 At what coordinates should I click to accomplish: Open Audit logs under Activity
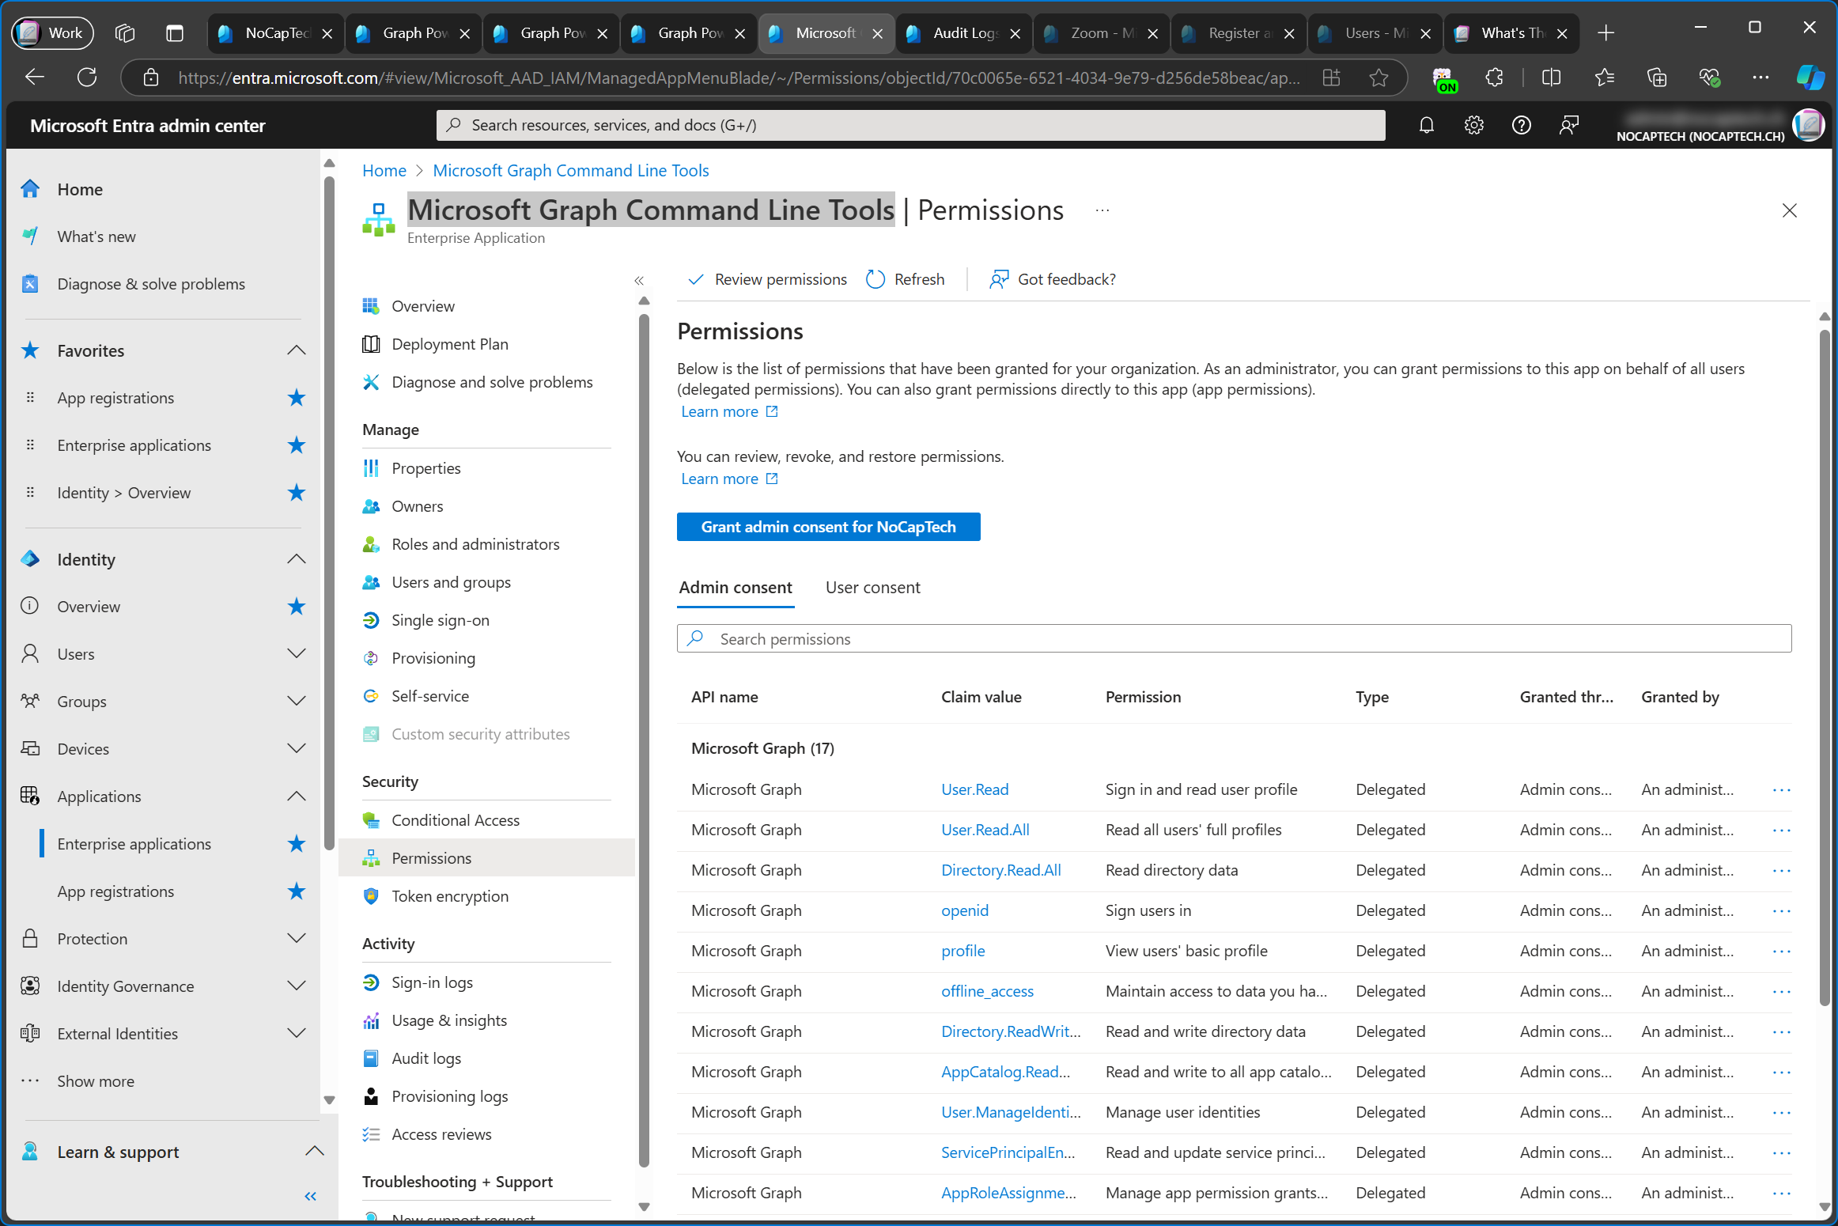click(x=425, y=1058)
